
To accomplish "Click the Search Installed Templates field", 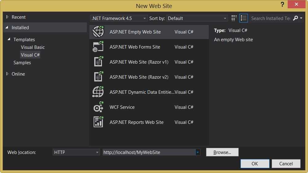I will click(x=270, y=18).
